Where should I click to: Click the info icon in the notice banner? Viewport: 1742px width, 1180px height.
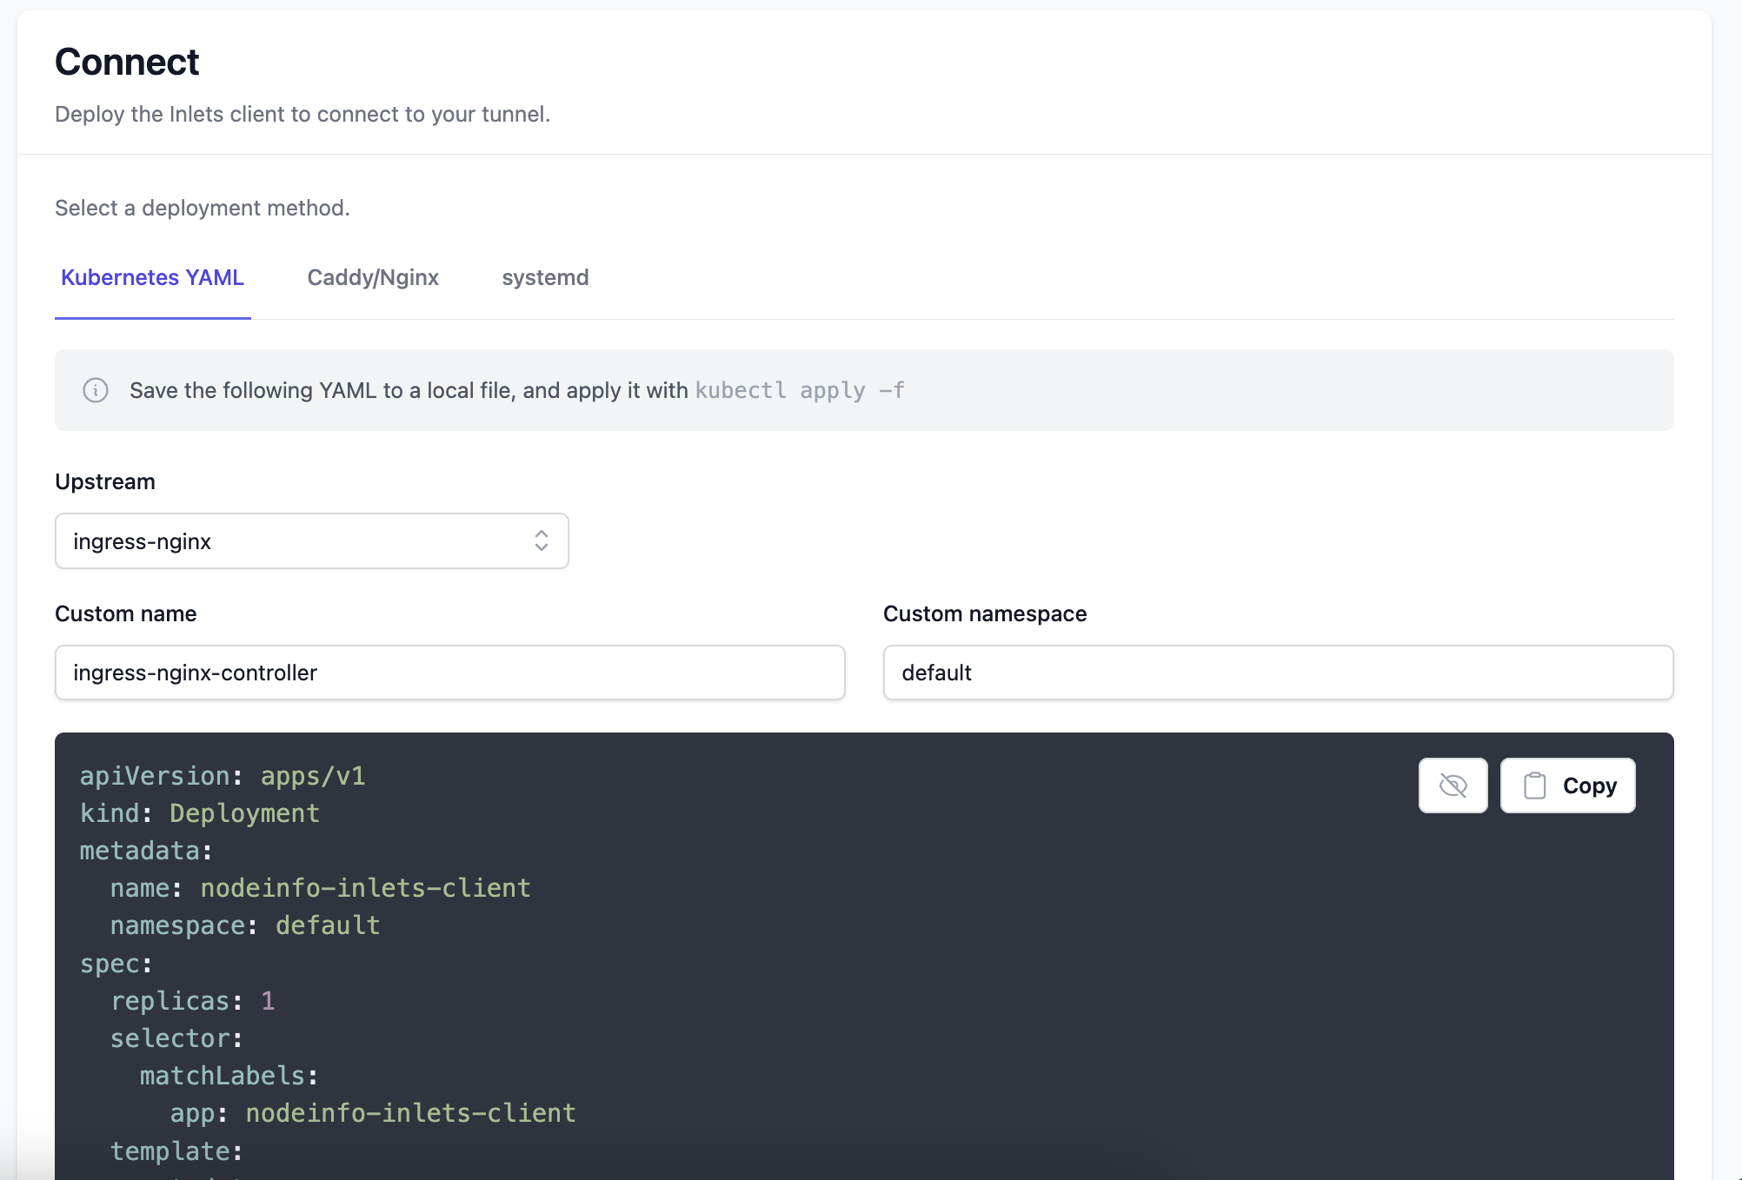pos(96,390)
